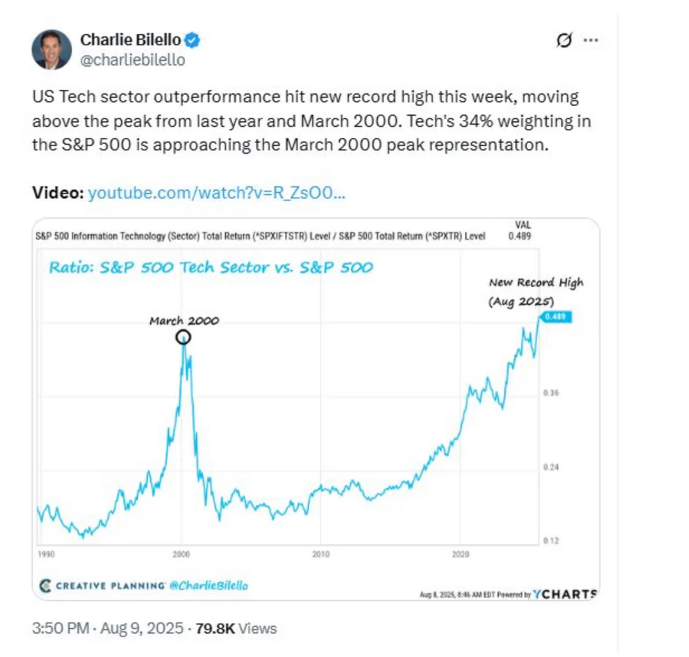Click the March 2000 peak circle marker
This screenshot has width=689, height=657.
coord(183,337)
